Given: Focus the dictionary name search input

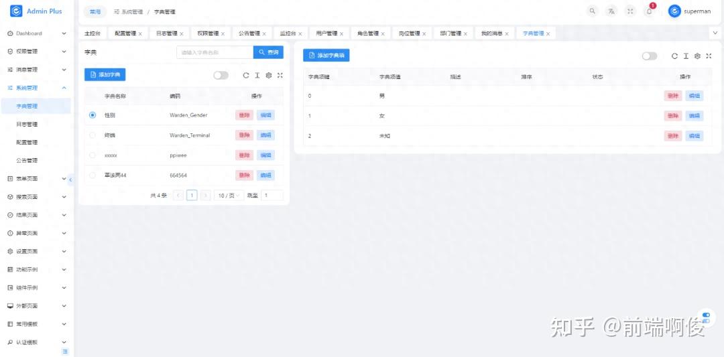Looking at the screenshot, I should click(x=215, y=53).
